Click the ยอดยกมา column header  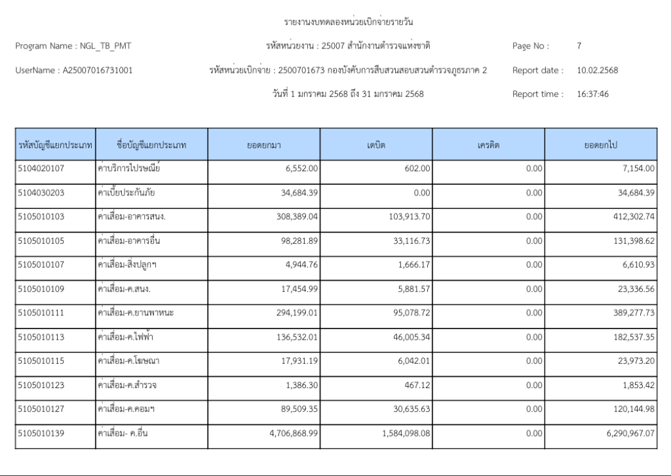tap(264, 144)
